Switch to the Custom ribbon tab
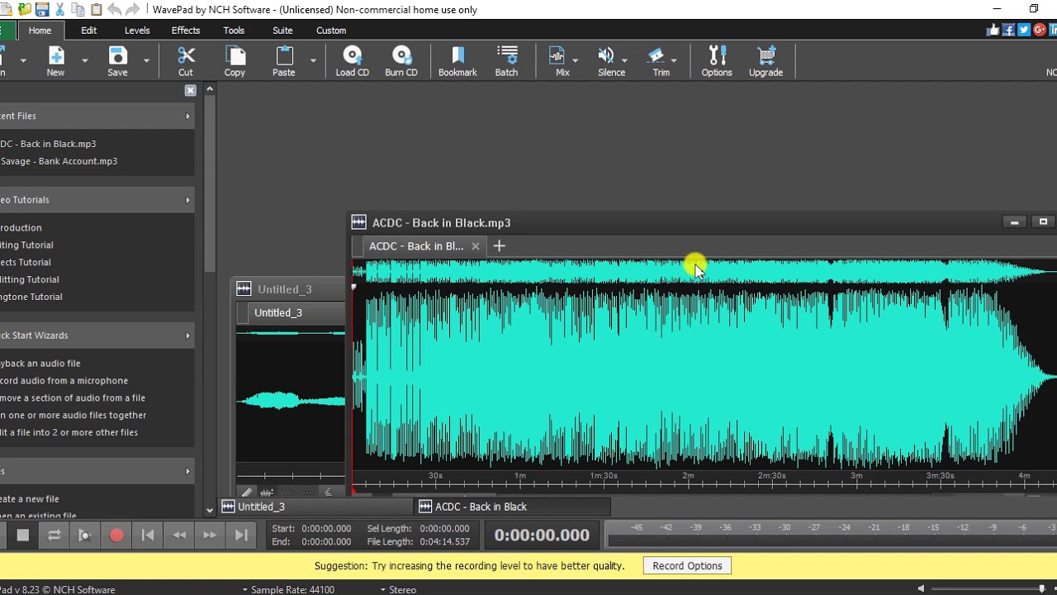This screenshot has width=1057, height=595. 331,31
